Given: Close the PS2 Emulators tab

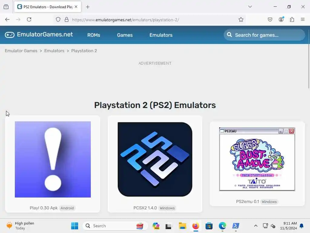Looking at the screenshot, I should 76,7.
